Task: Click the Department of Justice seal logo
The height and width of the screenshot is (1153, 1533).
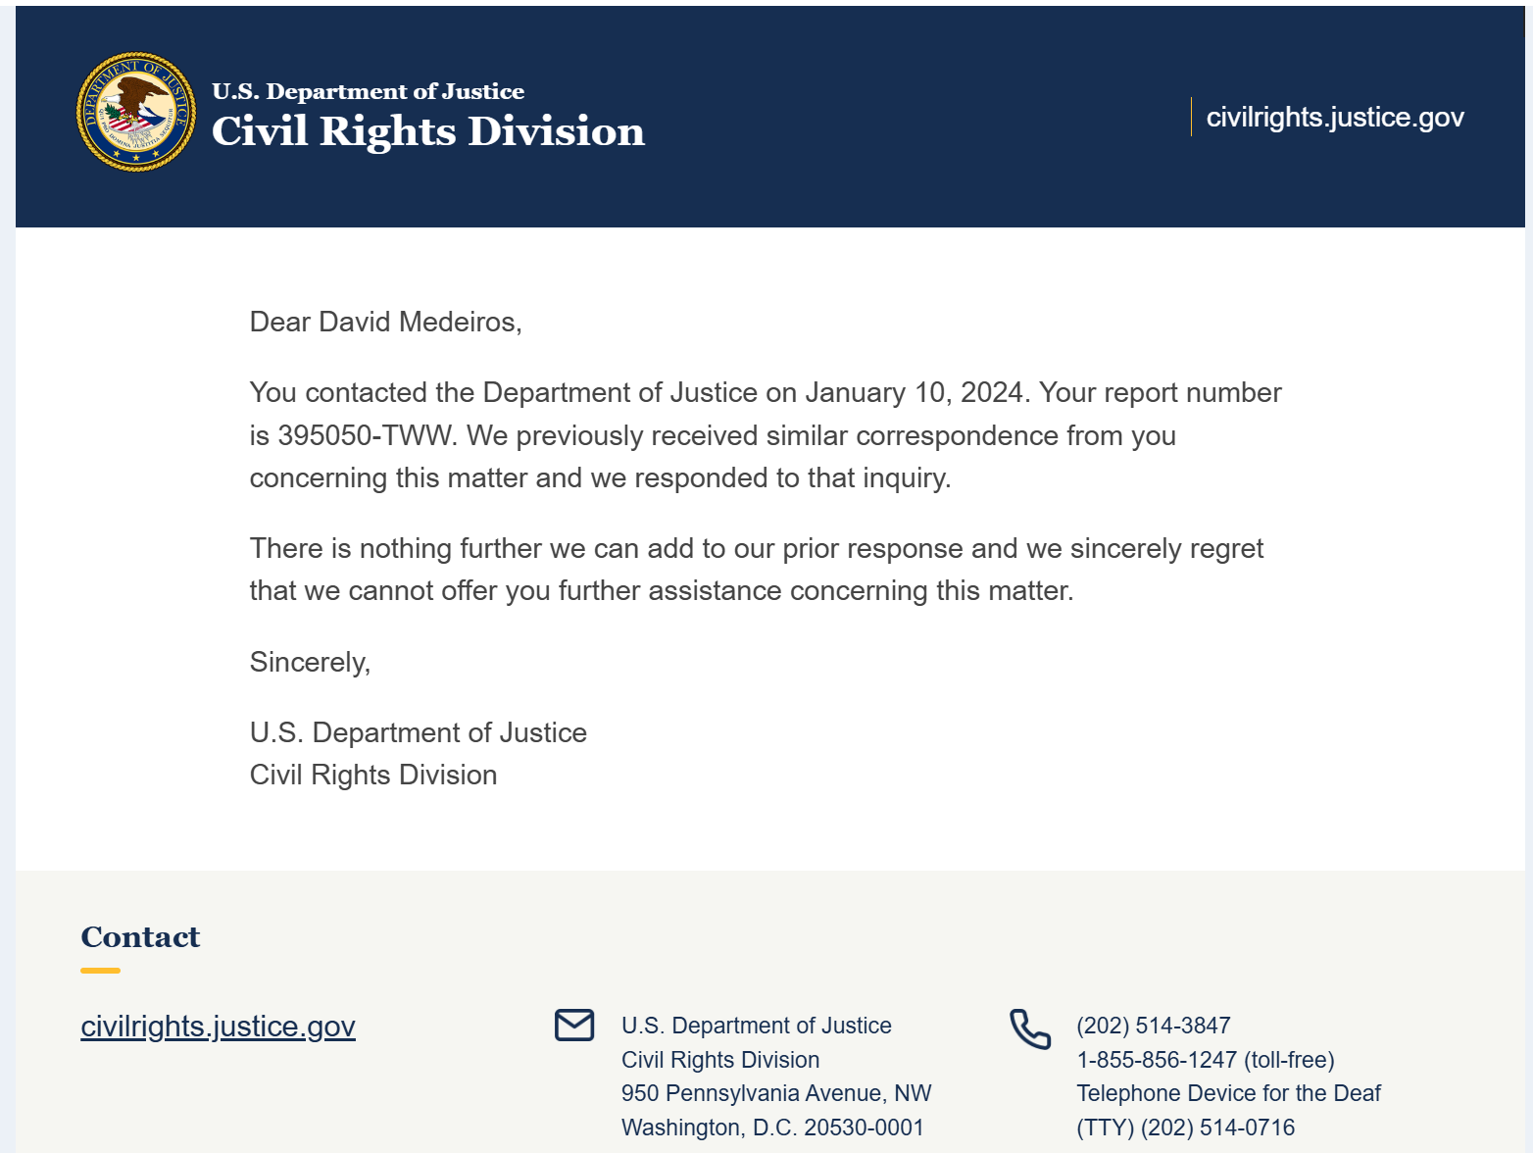Action: click(x=136, y=112)
